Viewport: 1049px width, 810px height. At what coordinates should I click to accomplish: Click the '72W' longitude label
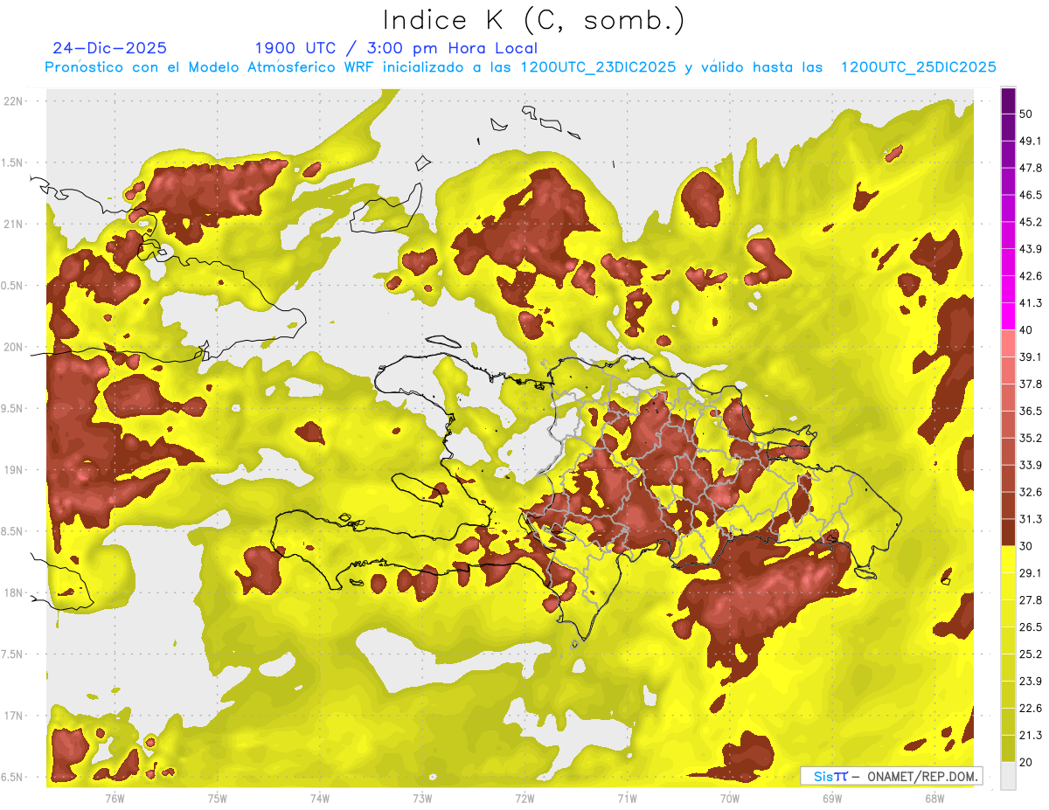coord(524,799)
